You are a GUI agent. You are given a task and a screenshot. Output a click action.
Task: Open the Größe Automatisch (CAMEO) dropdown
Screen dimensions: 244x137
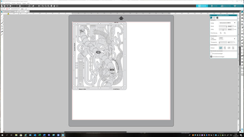click(x=228, y=23)
